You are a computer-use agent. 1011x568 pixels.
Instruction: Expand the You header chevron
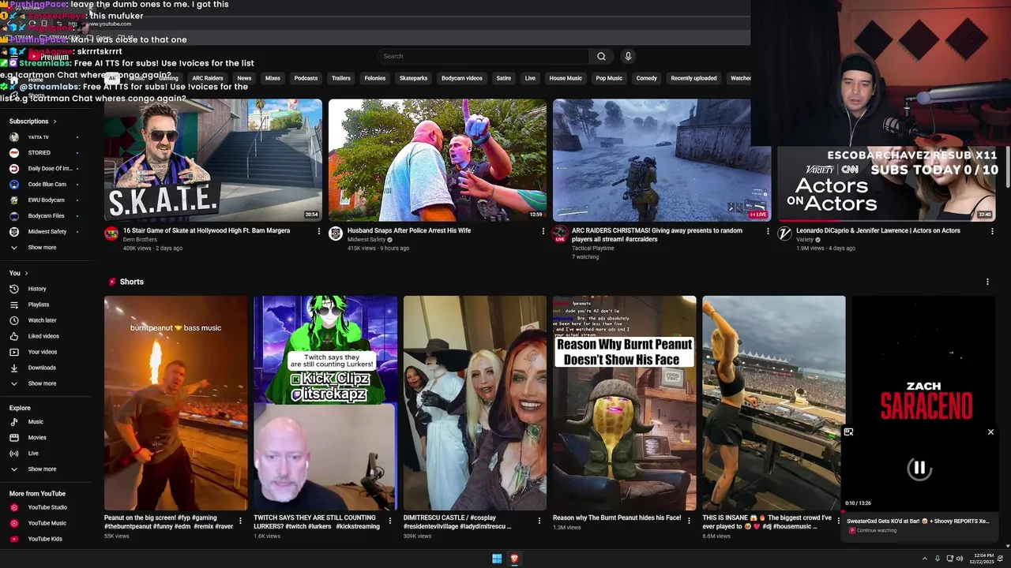point(26,273)
